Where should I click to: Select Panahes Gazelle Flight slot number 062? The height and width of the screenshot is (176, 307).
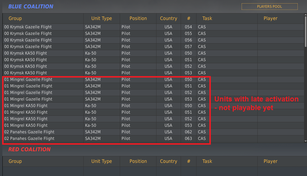(153, 132)
